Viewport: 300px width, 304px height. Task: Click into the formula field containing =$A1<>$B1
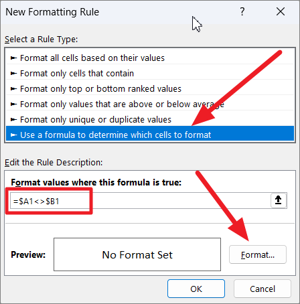click(x=140, y=201)
